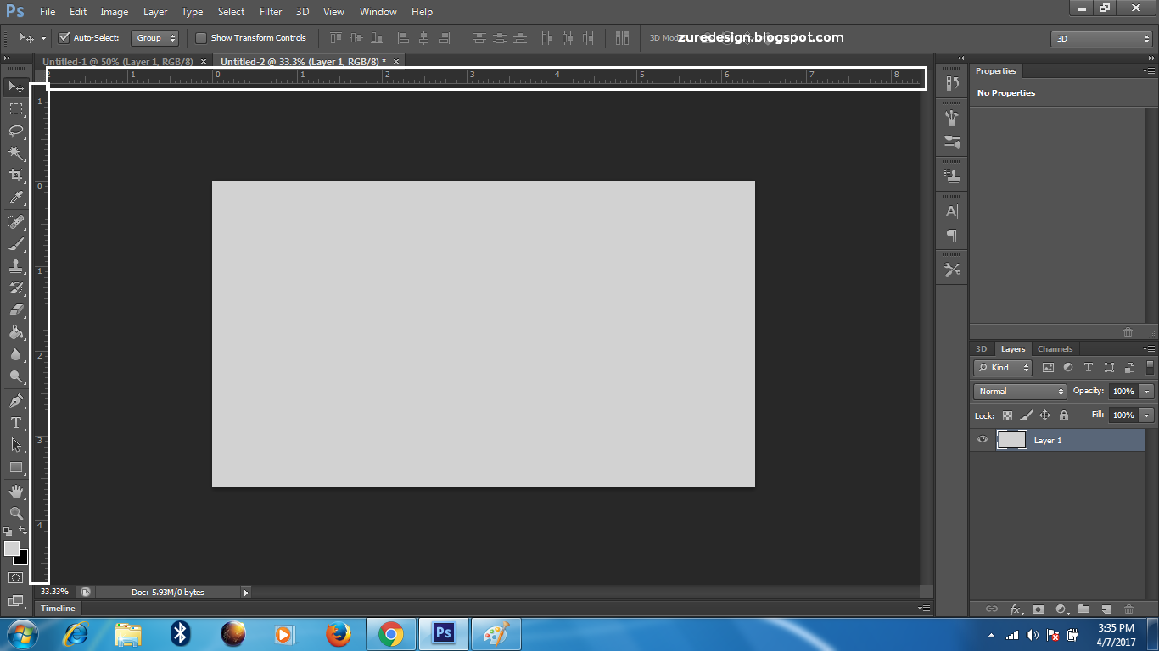This screenshot has width=1159, height=651.
Task: Hide Layer 1 using the eye icon
Action: (x=983, y=440)
